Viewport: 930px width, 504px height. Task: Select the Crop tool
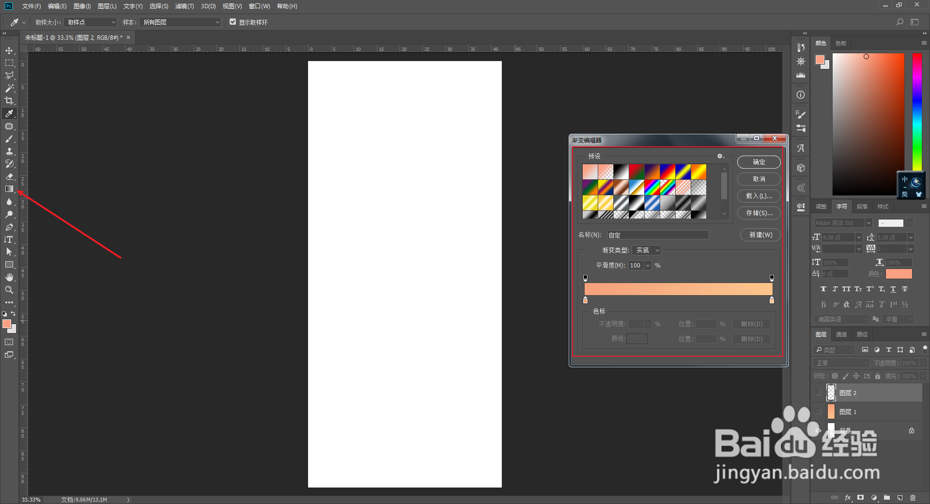(9, 101)
